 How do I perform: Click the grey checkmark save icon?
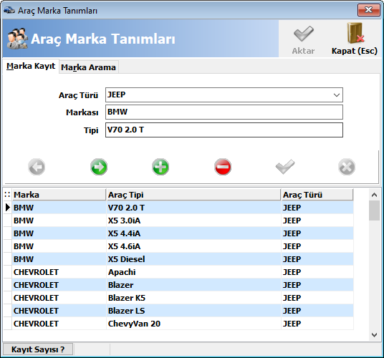click(x=285, y=167)
